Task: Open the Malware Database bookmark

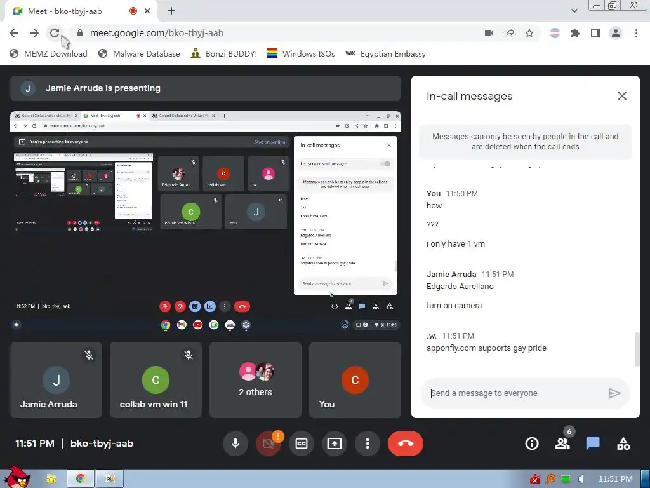Action: [139, 53]
